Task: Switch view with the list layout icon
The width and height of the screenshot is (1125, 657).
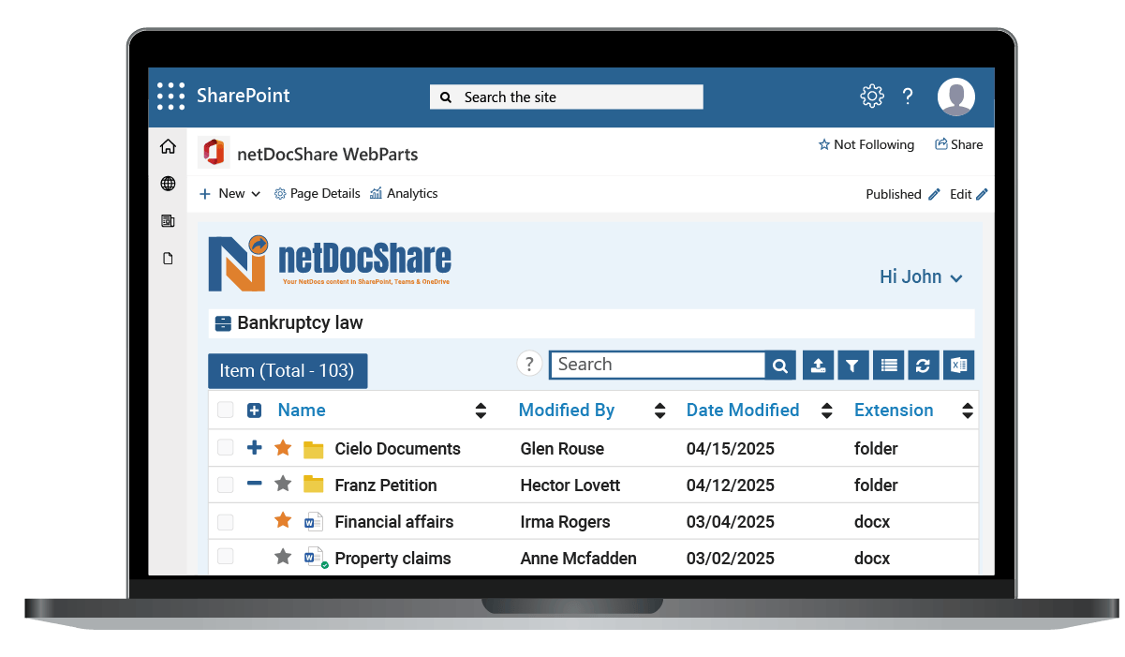Action: pyautogui.click(x=888, y=366)
